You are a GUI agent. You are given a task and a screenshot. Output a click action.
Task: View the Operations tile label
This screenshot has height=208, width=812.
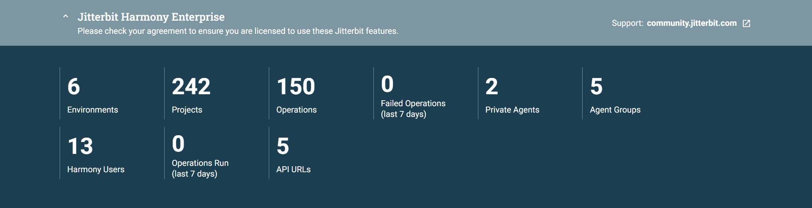[296, 110]
